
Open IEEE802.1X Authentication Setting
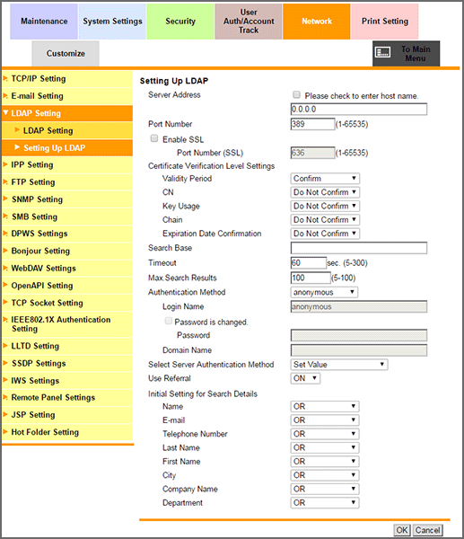point(67,324)
